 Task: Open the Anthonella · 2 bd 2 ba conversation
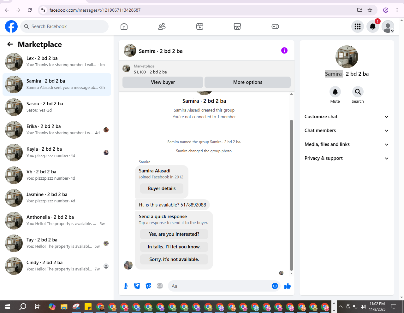[x=57, y=221]
